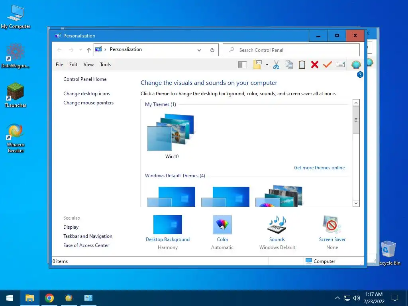Viewport: 408px width, 306px height.
Task: Open Ease of Access Center link
Action: (86, 245)
